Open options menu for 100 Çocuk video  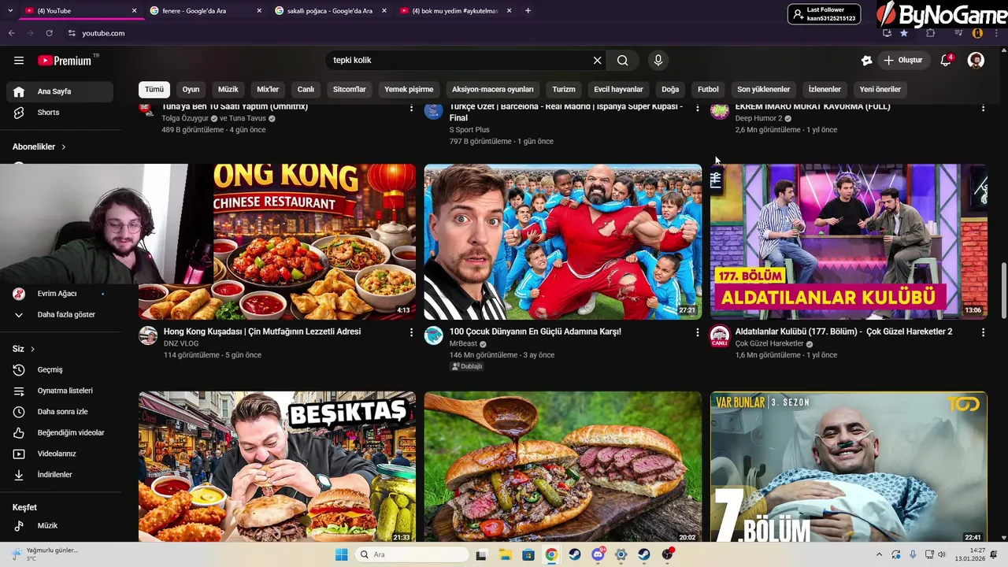pyautogui.click(x=697, y=333)
